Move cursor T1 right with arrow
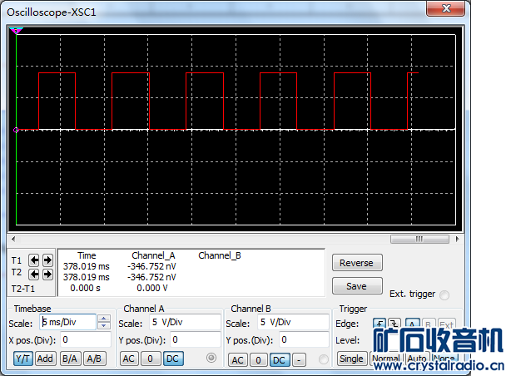The image size is (511, 376). pos(47,260)
